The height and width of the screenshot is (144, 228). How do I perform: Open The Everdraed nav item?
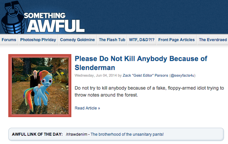click(213, 40)
